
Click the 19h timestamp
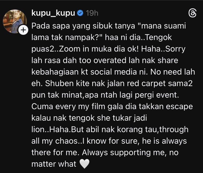point(92,13)
